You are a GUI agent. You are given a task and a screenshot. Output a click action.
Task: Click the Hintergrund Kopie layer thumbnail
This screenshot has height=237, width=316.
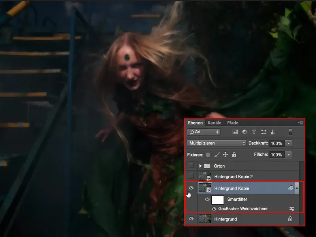coord(205,188)
